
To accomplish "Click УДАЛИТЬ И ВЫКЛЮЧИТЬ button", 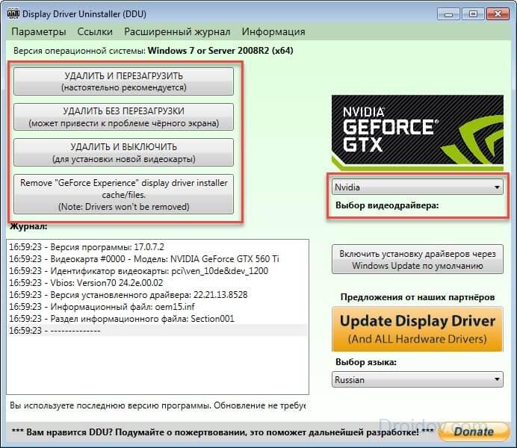I will pos(123,152).
